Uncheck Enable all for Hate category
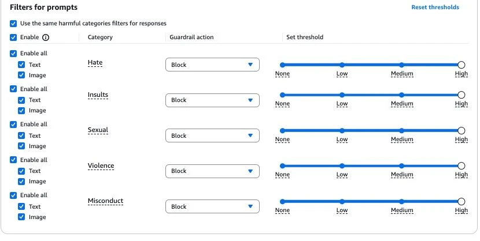Screen dimensions: 480x241 (x=13, y=54)
